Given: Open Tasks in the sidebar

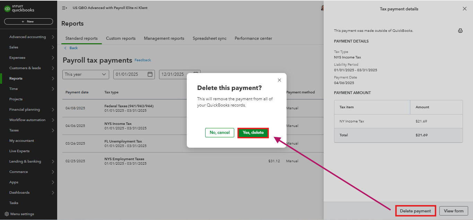Looking at the screenshot, I should click(x=14, y=203).
